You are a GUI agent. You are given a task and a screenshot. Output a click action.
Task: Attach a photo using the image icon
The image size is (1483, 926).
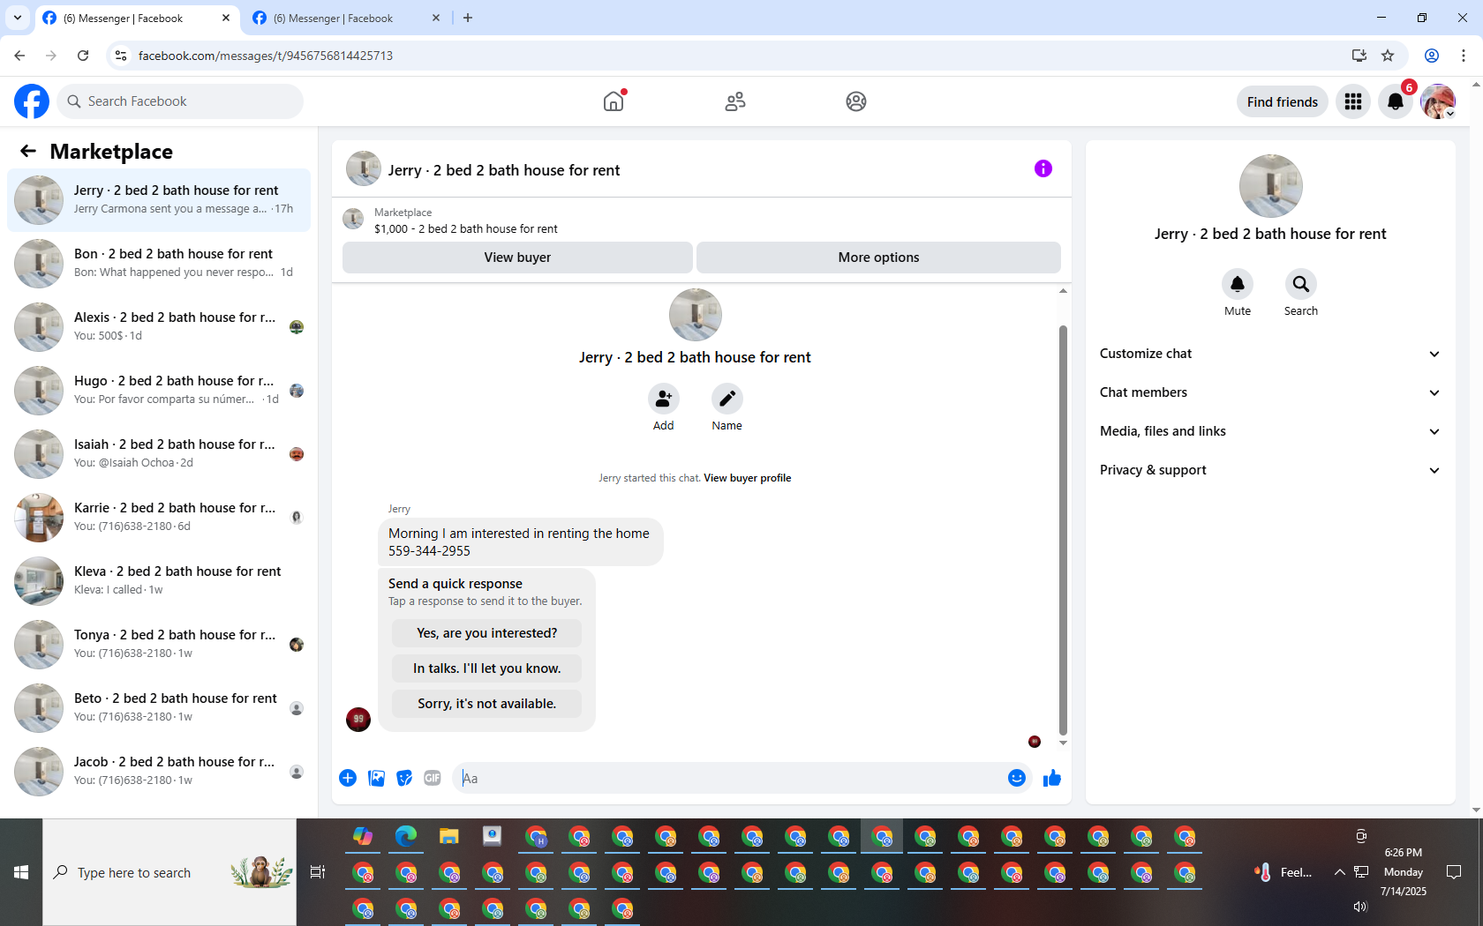point(376,778)
